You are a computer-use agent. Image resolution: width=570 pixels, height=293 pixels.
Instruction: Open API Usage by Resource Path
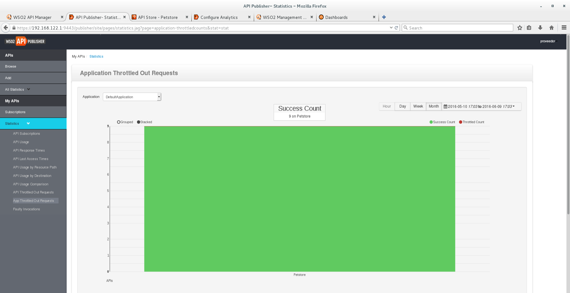[35, 167]
